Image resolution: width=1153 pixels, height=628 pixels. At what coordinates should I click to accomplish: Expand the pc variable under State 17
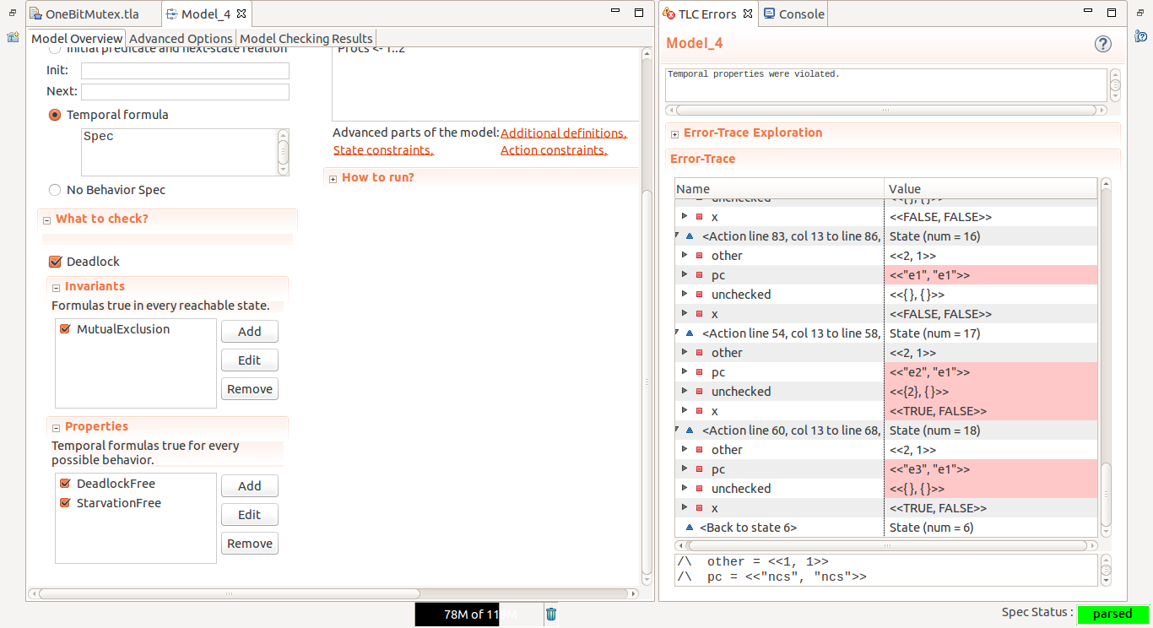(685, 372)
